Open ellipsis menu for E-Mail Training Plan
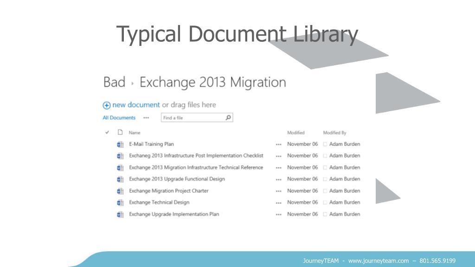The width and height of the screenshot is (475, 267). 279,145
